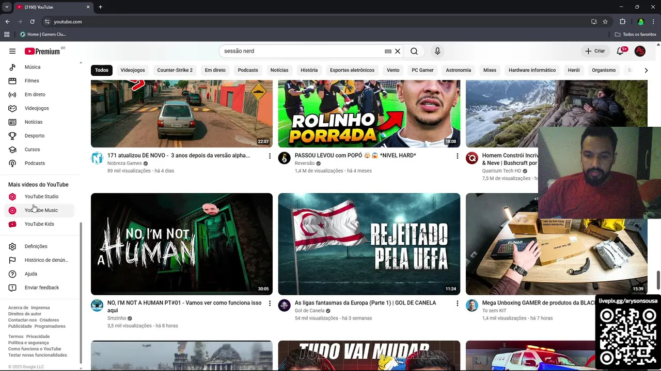Screen dimensions: 661x371
Task: Select the Notícias filter chip
Action: 279,70
